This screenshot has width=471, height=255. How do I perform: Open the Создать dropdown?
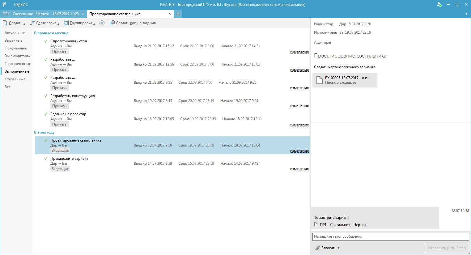14,23
